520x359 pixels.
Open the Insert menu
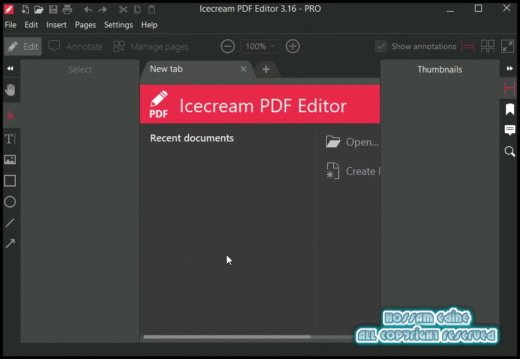[56, 25]
